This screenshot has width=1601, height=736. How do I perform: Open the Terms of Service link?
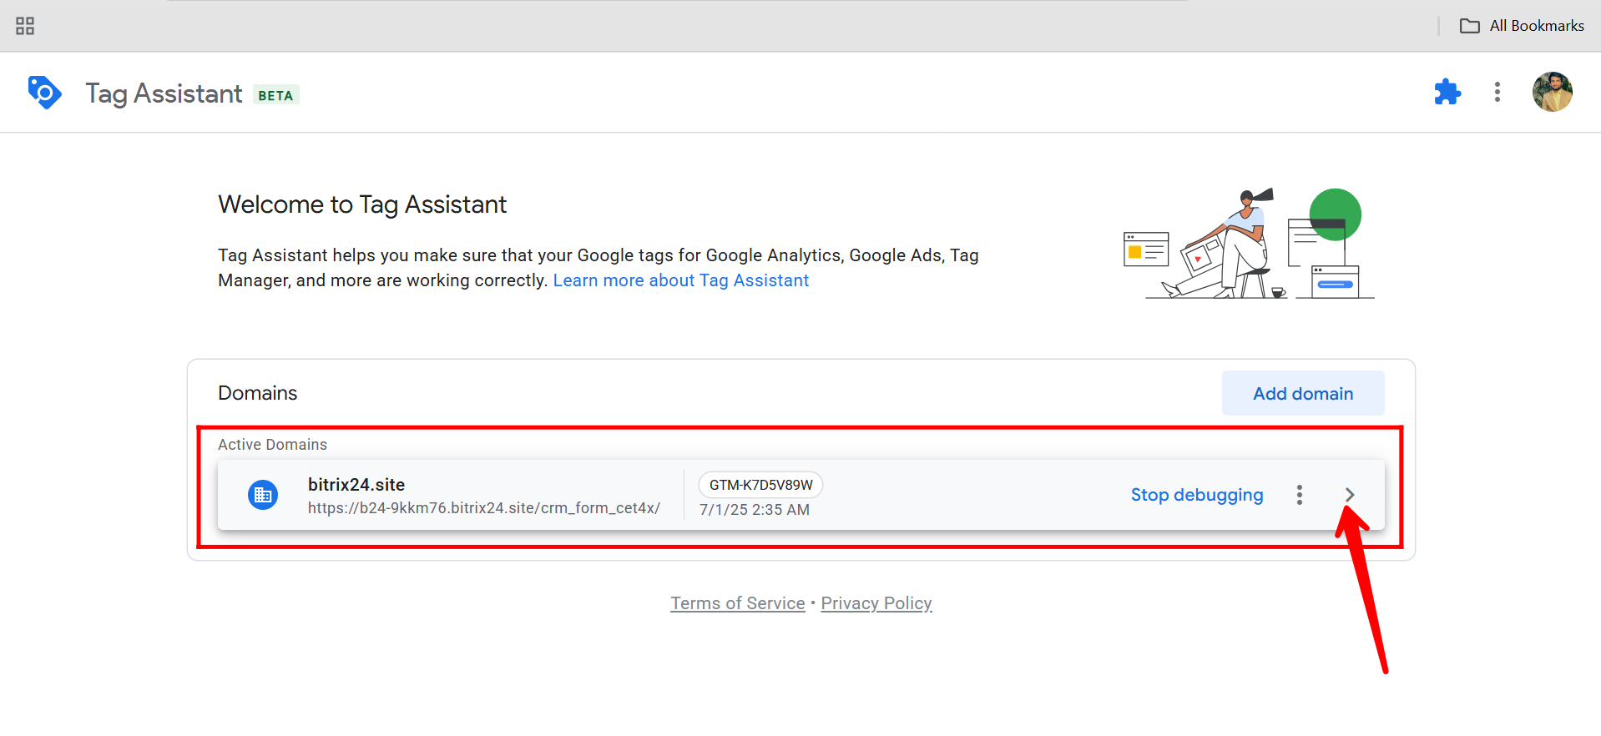pyautogui.click(x=738, y=603)
